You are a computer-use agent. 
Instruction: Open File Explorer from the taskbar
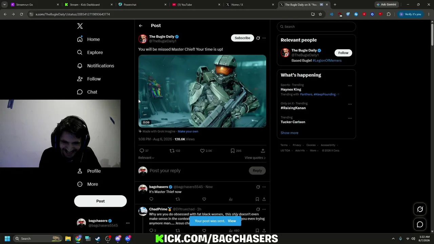[68, 239]
